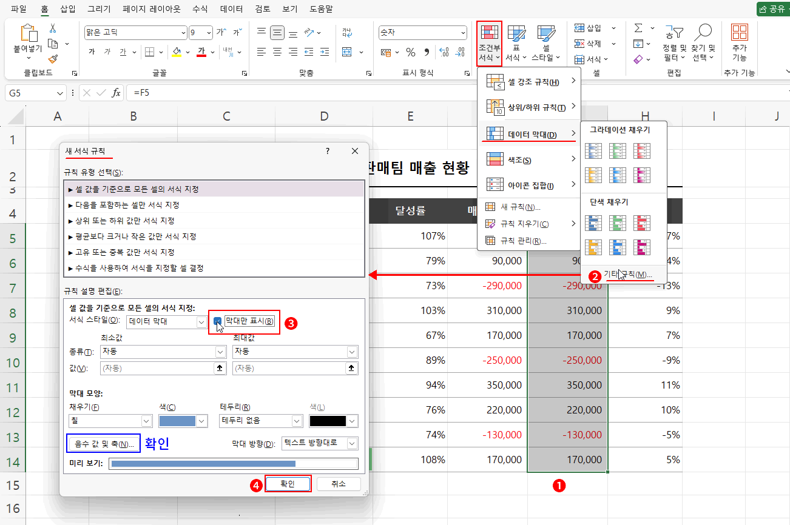Open the blue bar fill color picker
Image resolution: width=790 pixels, height=525 pixels.
pos(182,421)
